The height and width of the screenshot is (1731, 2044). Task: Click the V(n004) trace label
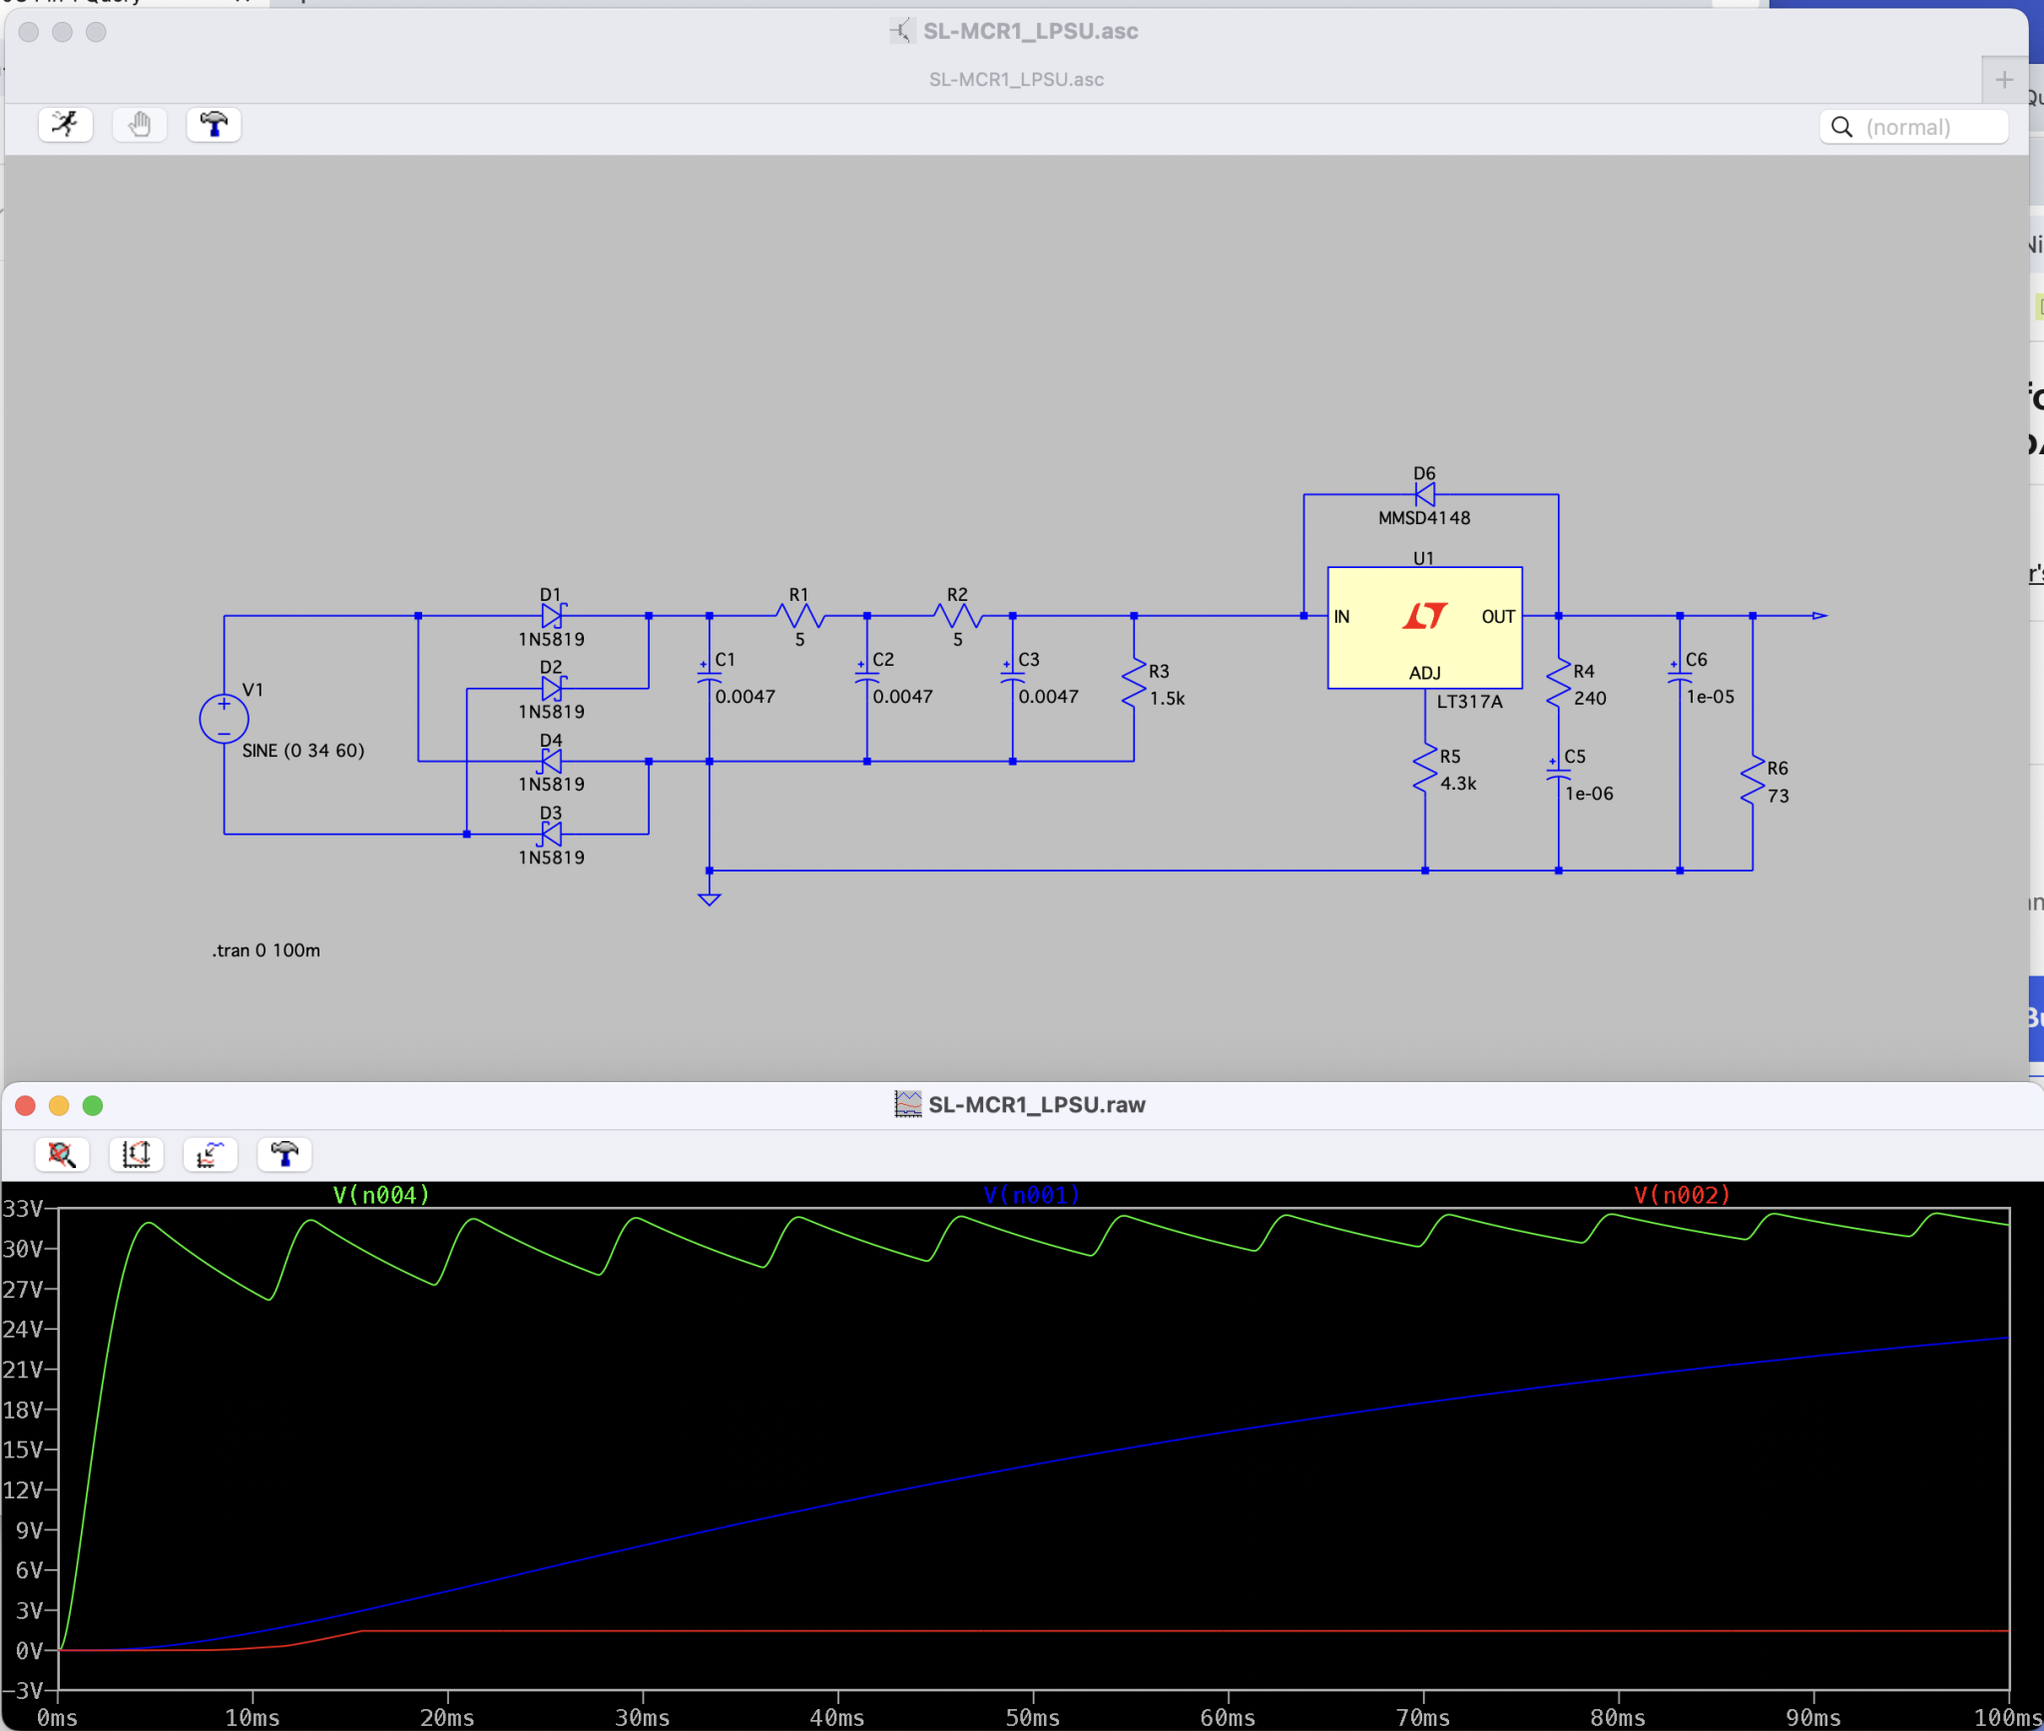pos(381,1195)
